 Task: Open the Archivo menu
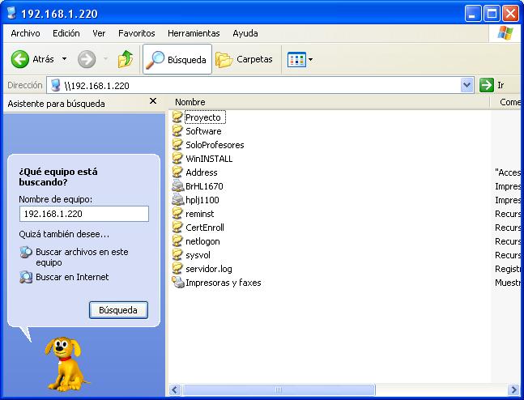pyautogui.click(x=25, y=33)
